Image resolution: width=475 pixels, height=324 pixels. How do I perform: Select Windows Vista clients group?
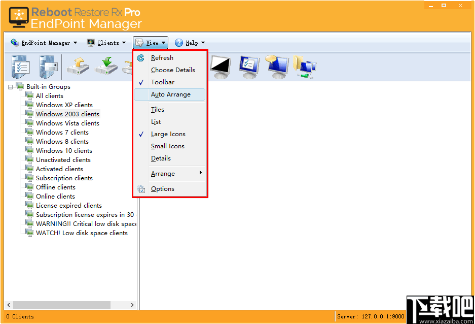point(67,123)
